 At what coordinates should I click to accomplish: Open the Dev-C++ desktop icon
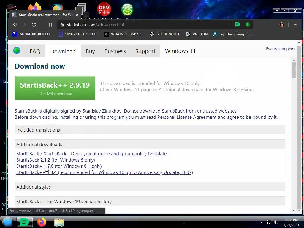point(104,9)
